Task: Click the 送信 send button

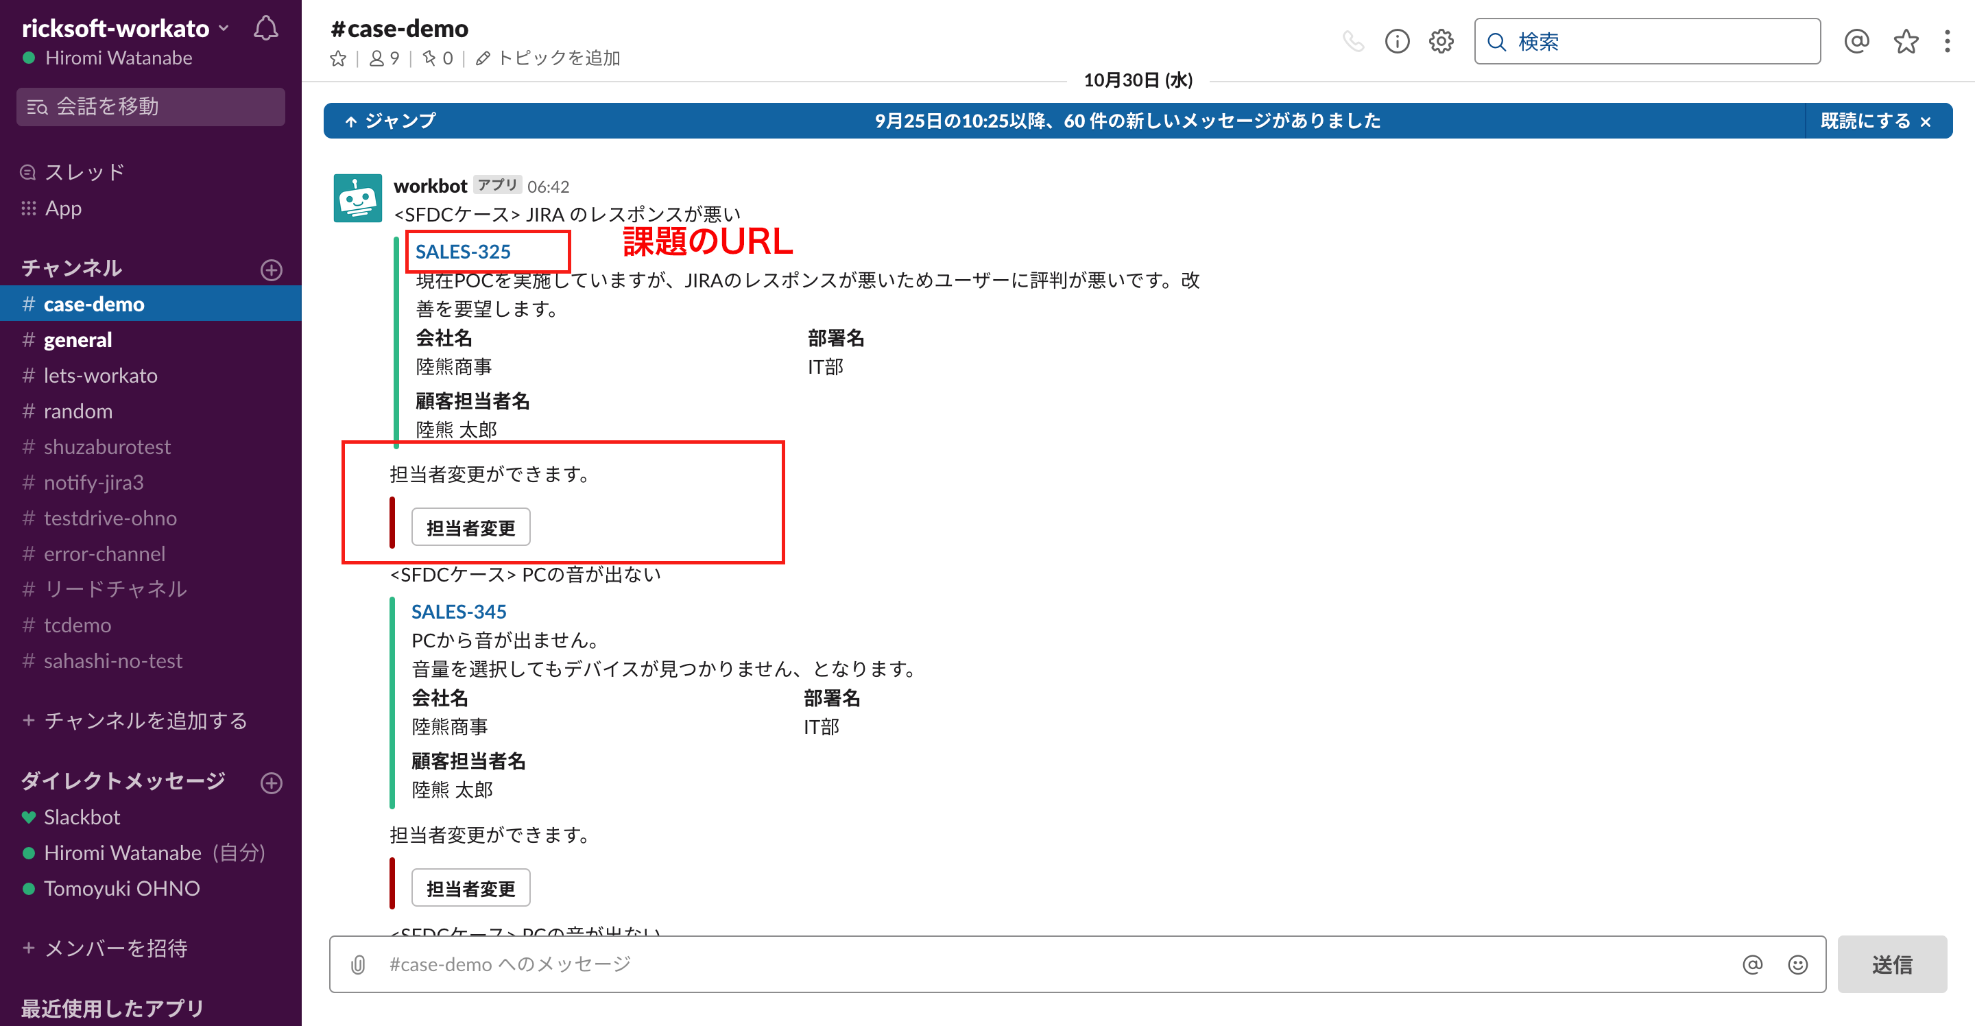Action: 1891,964
